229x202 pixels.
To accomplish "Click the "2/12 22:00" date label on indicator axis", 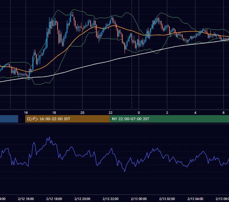I will (x=110, y=199).
